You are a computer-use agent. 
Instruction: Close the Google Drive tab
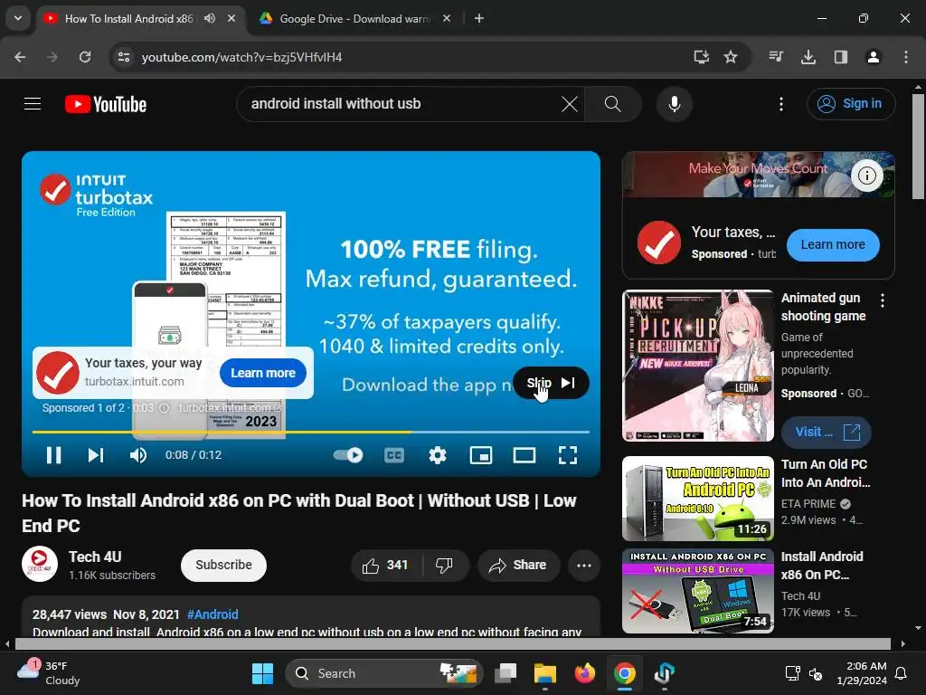[447, 18]
